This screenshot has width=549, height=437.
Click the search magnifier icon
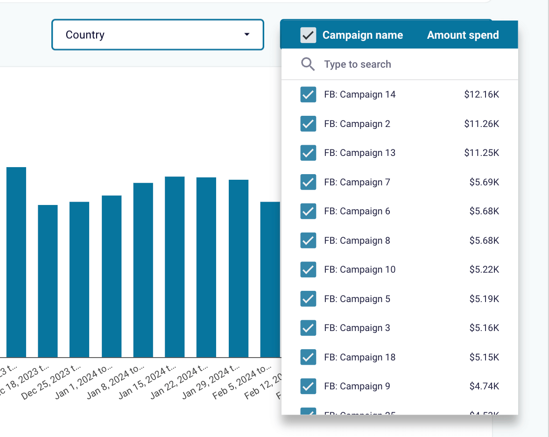(x=308, y=64)
